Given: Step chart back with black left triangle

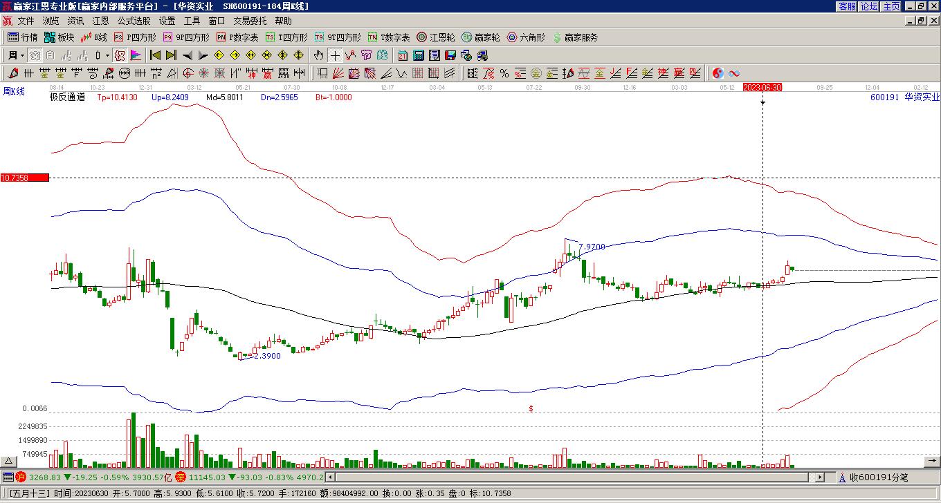Looking at the screenshot, I should pyautogui.click(x=187, y=55).
